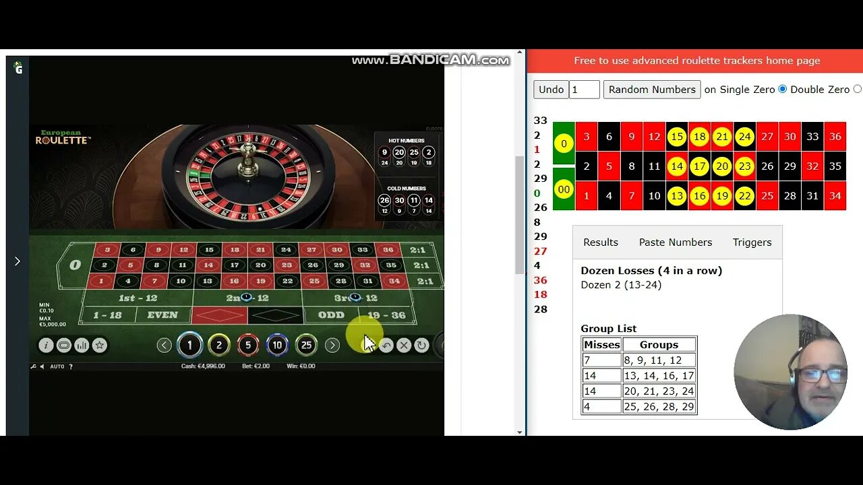Image resolution: width=863 pixels, height=485 pixels.
Task: Click the G logo icon top-left
Action: pyautogui.click(x=18, y=67)
